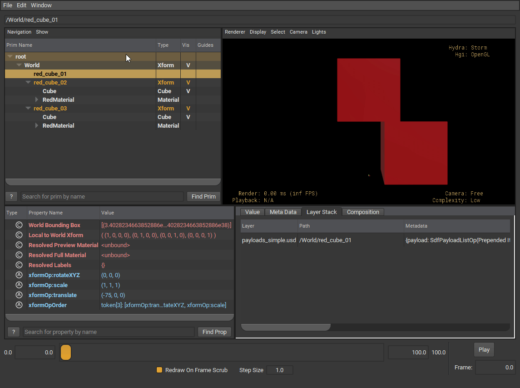The height and width of the screenshot is (388, 520).
Task: Click the range end 100.0 field
Action: point(408,353)
